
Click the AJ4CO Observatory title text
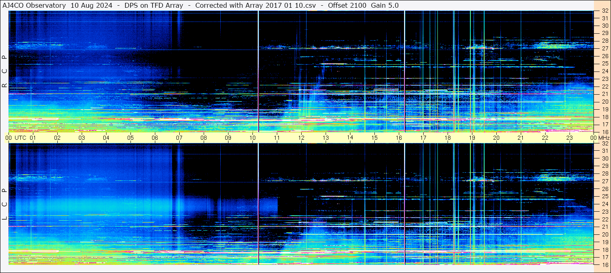tap(34, 5)
